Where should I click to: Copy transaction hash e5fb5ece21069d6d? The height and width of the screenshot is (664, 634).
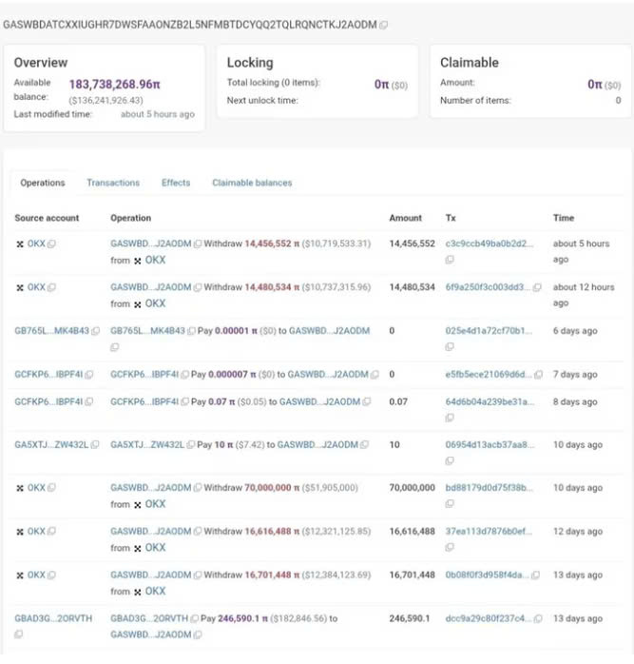tap(538, 375)
